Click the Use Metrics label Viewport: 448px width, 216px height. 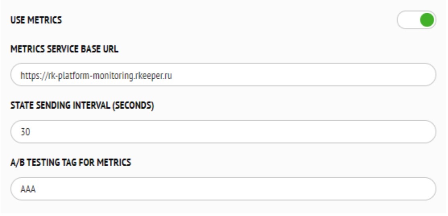36,20
